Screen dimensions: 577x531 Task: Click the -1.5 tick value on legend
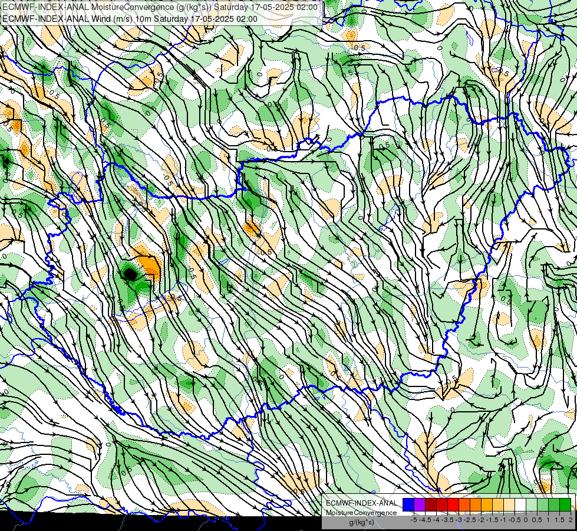click(492, 520)
